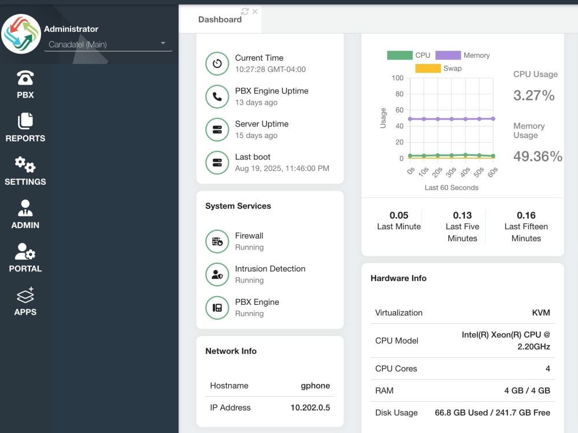Click the CPU Cores value '4'

pos(548,369)
